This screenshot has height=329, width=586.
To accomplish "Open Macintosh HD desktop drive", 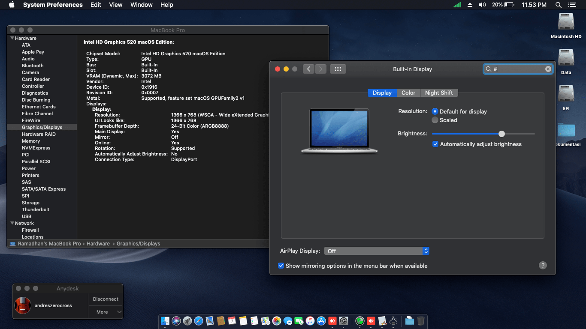I will [566, 25].
